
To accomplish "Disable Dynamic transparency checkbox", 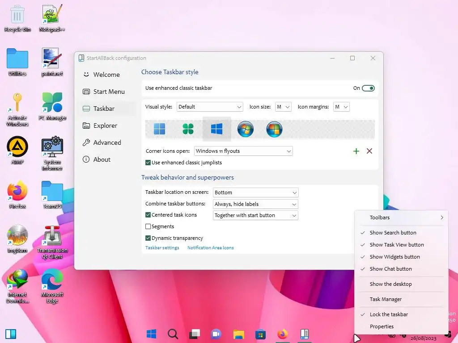I will click(x=148, y=238).
